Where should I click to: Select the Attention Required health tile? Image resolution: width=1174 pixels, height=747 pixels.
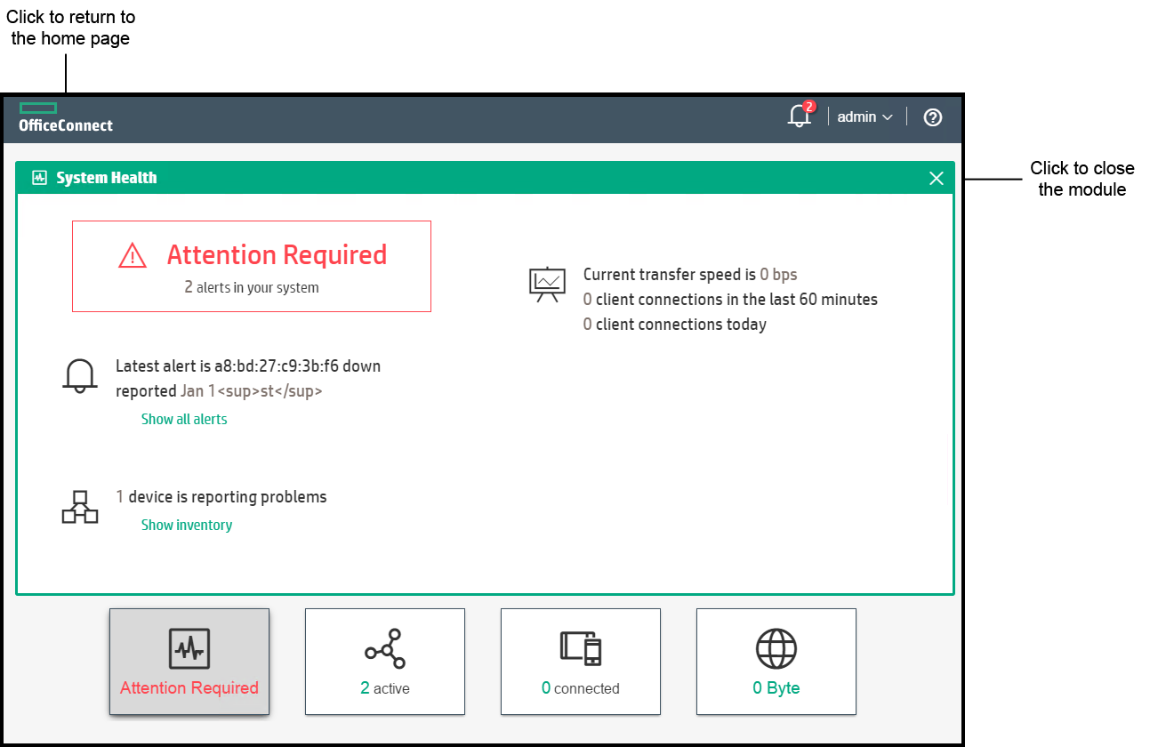click(x=189, y=661)
